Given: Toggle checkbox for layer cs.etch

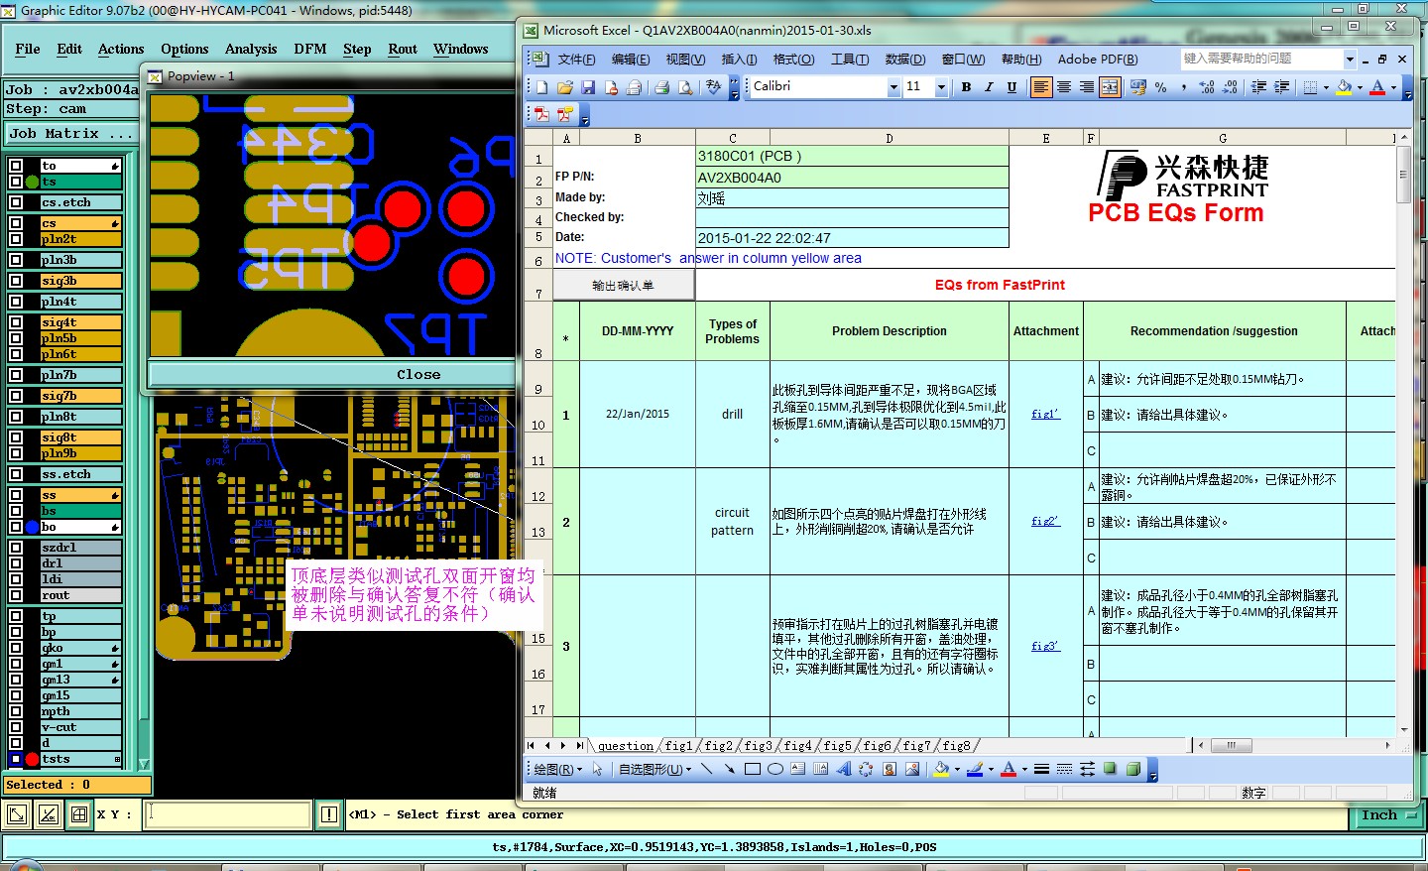Looking at the screenshot, I should point(16,202).
